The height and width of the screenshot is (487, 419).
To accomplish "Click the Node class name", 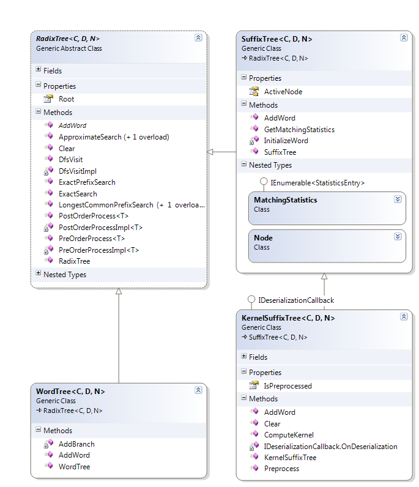I will tap(263, 238).
